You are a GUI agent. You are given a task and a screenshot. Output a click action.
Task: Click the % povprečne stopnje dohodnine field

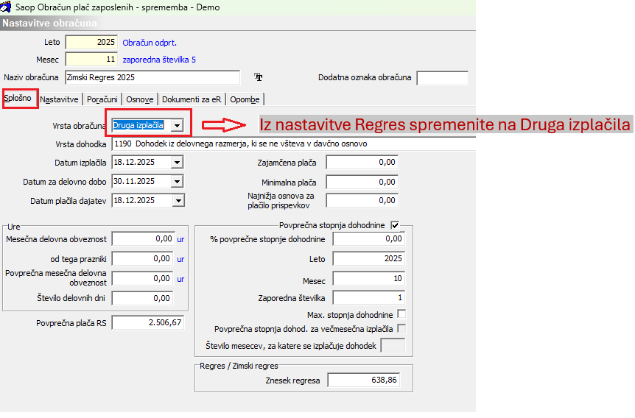pos(368,238)
